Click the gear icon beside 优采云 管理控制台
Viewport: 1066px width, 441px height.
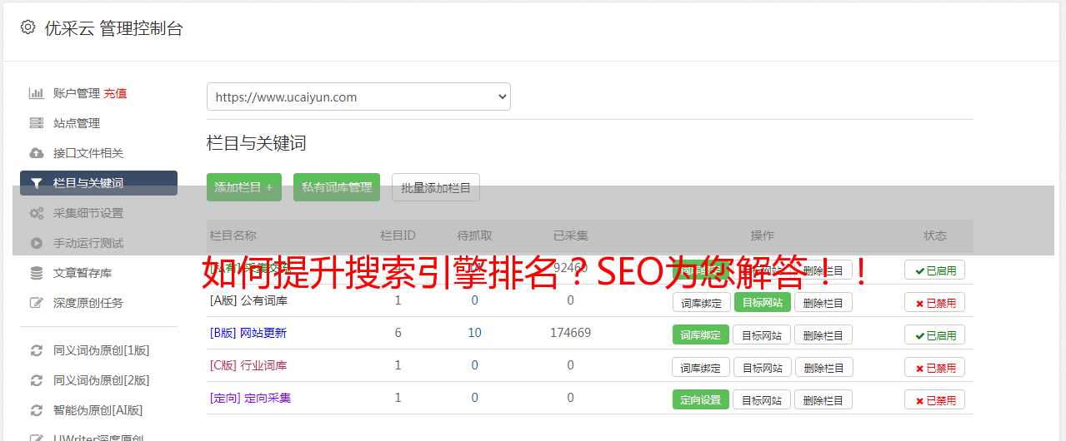tap(28, 27)
